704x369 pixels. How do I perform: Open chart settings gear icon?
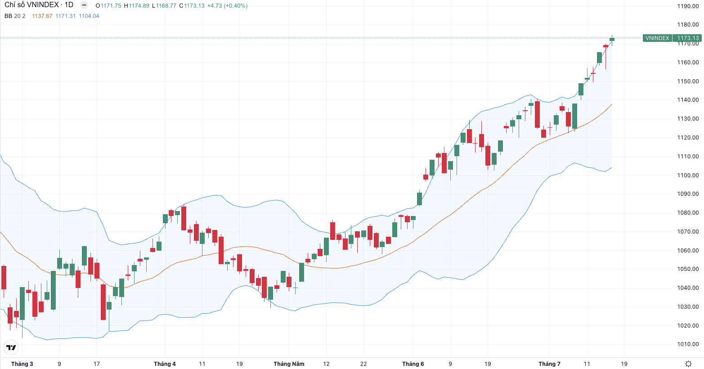pos(688,364)
